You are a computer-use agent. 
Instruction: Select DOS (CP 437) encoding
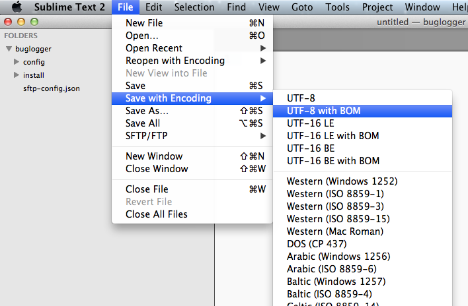(363, 244)
